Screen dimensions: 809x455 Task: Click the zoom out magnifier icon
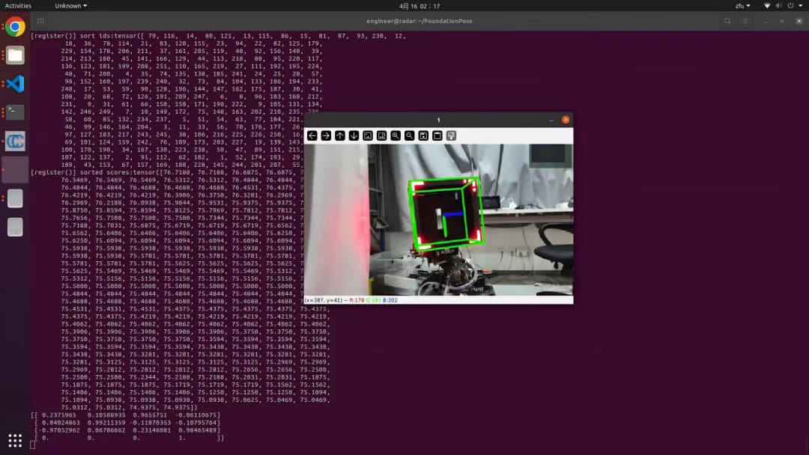point(410,135)
